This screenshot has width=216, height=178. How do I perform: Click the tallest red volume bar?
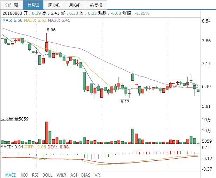(x=47, y=133)
